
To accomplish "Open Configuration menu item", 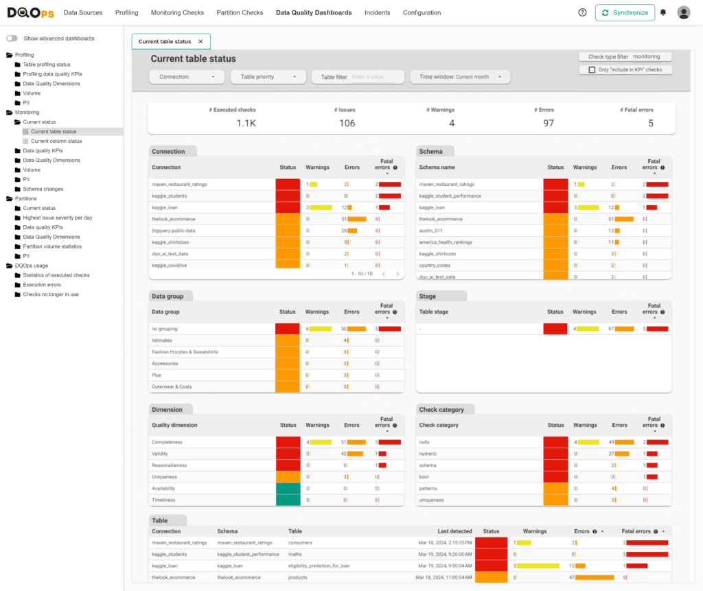I will click(x=422, y=12).
